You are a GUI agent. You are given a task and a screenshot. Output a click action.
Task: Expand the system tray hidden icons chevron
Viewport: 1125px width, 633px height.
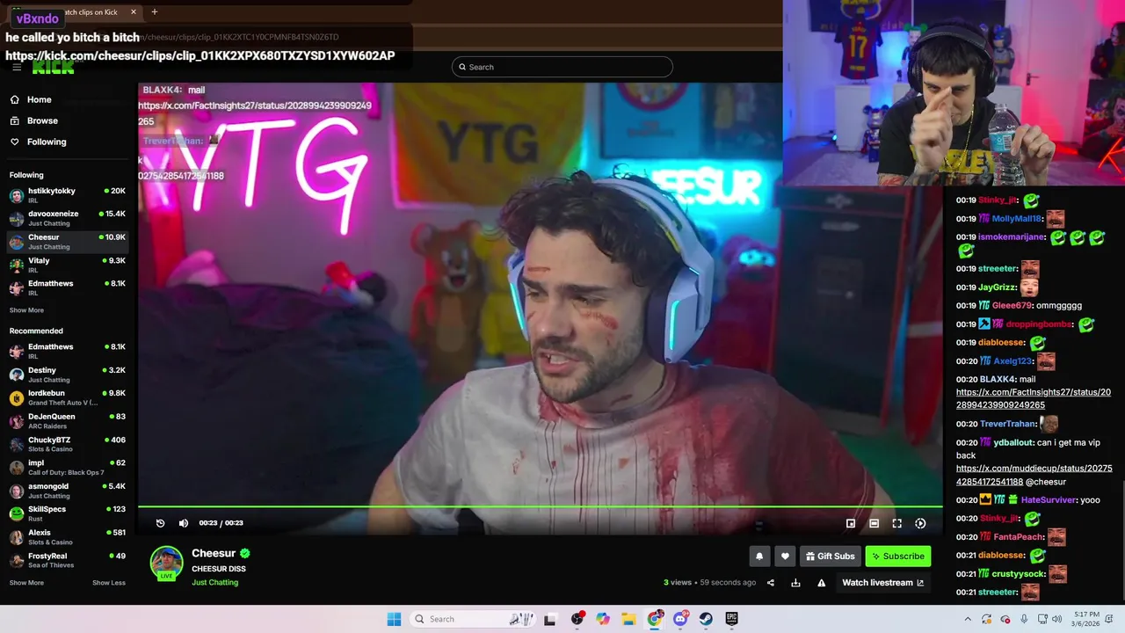(968, 619)
